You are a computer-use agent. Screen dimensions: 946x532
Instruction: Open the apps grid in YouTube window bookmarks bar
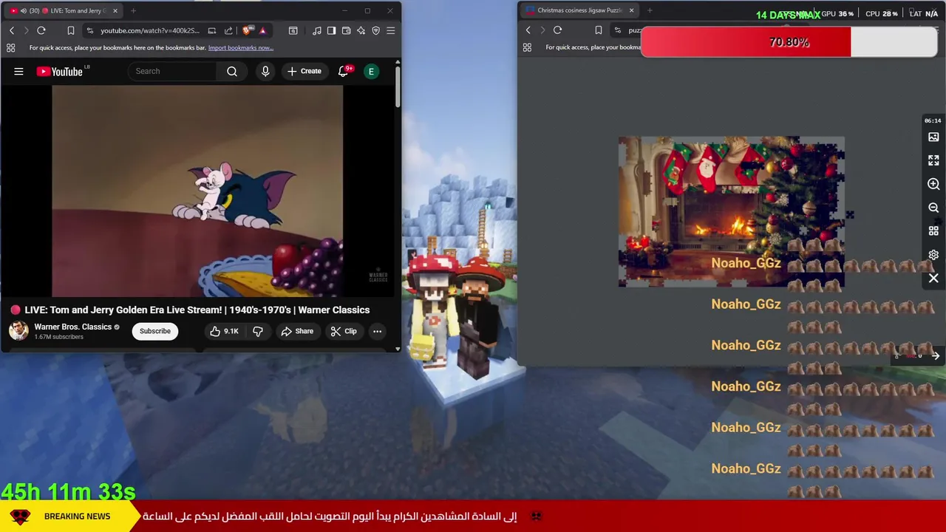click(x=10, y=48)
